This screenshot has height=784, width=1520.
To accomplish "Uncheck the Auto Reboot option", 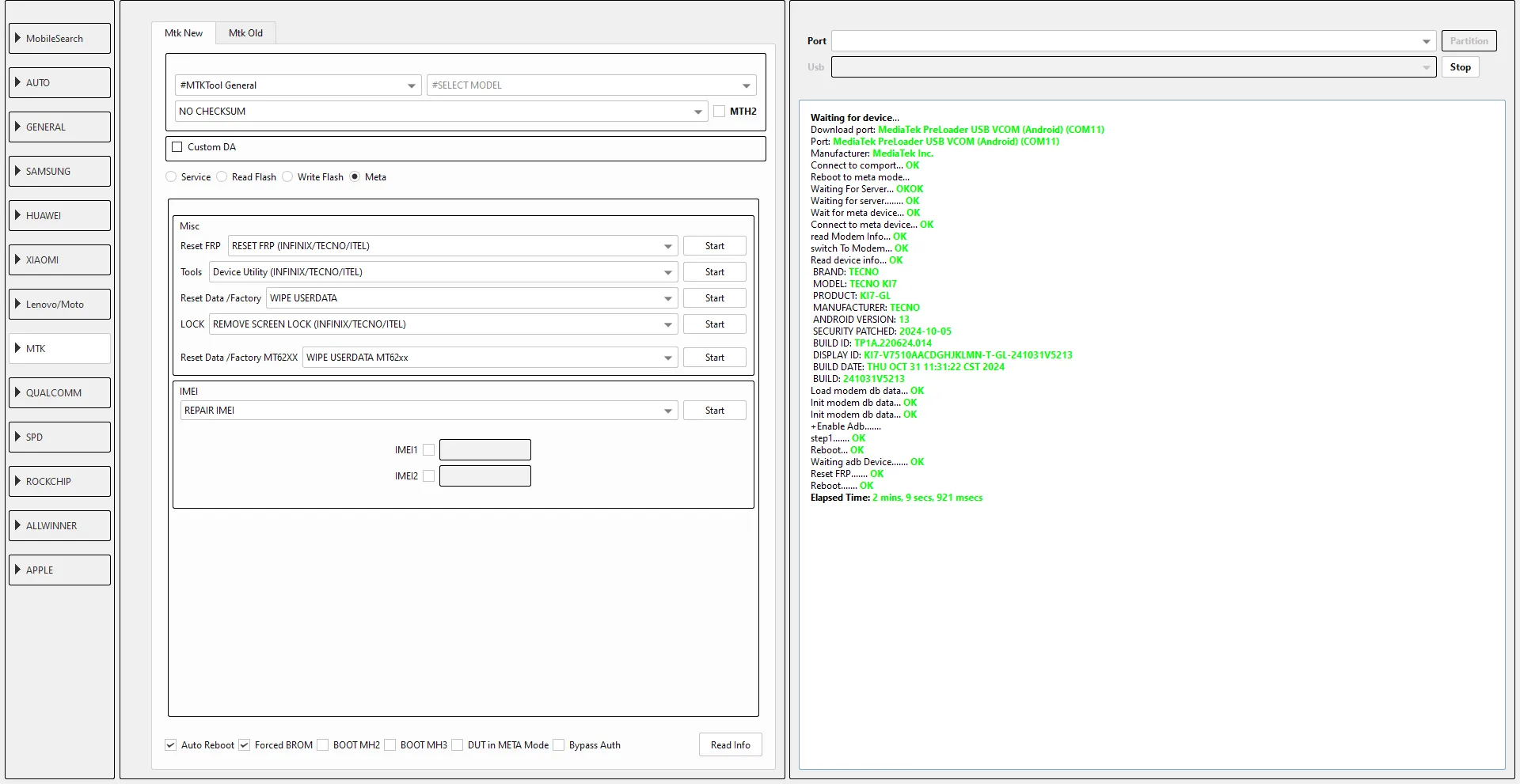I will [171, 745].
